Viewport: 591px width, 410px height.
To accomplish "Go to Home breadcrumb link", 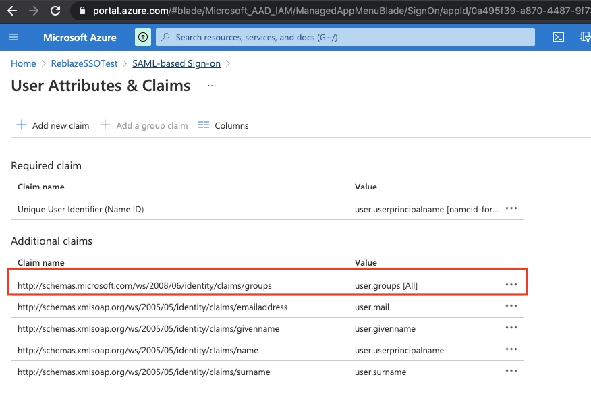I will pyautogui.click(x=24, y=63).
